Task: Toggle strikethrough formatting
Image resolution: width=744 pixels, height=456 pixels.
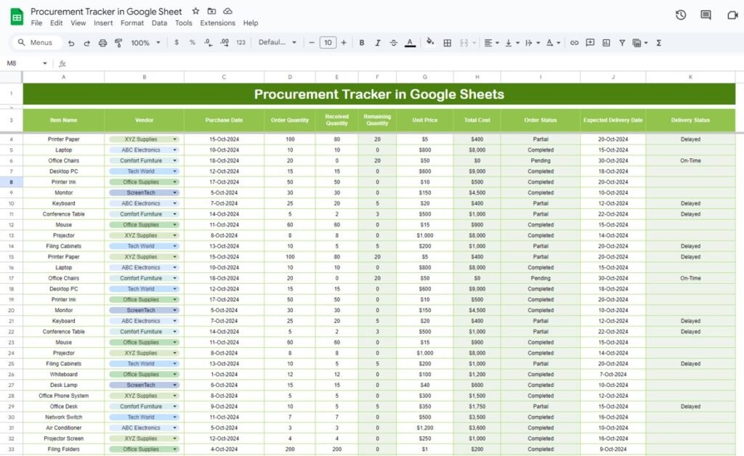Action: (x=392, y=43)
